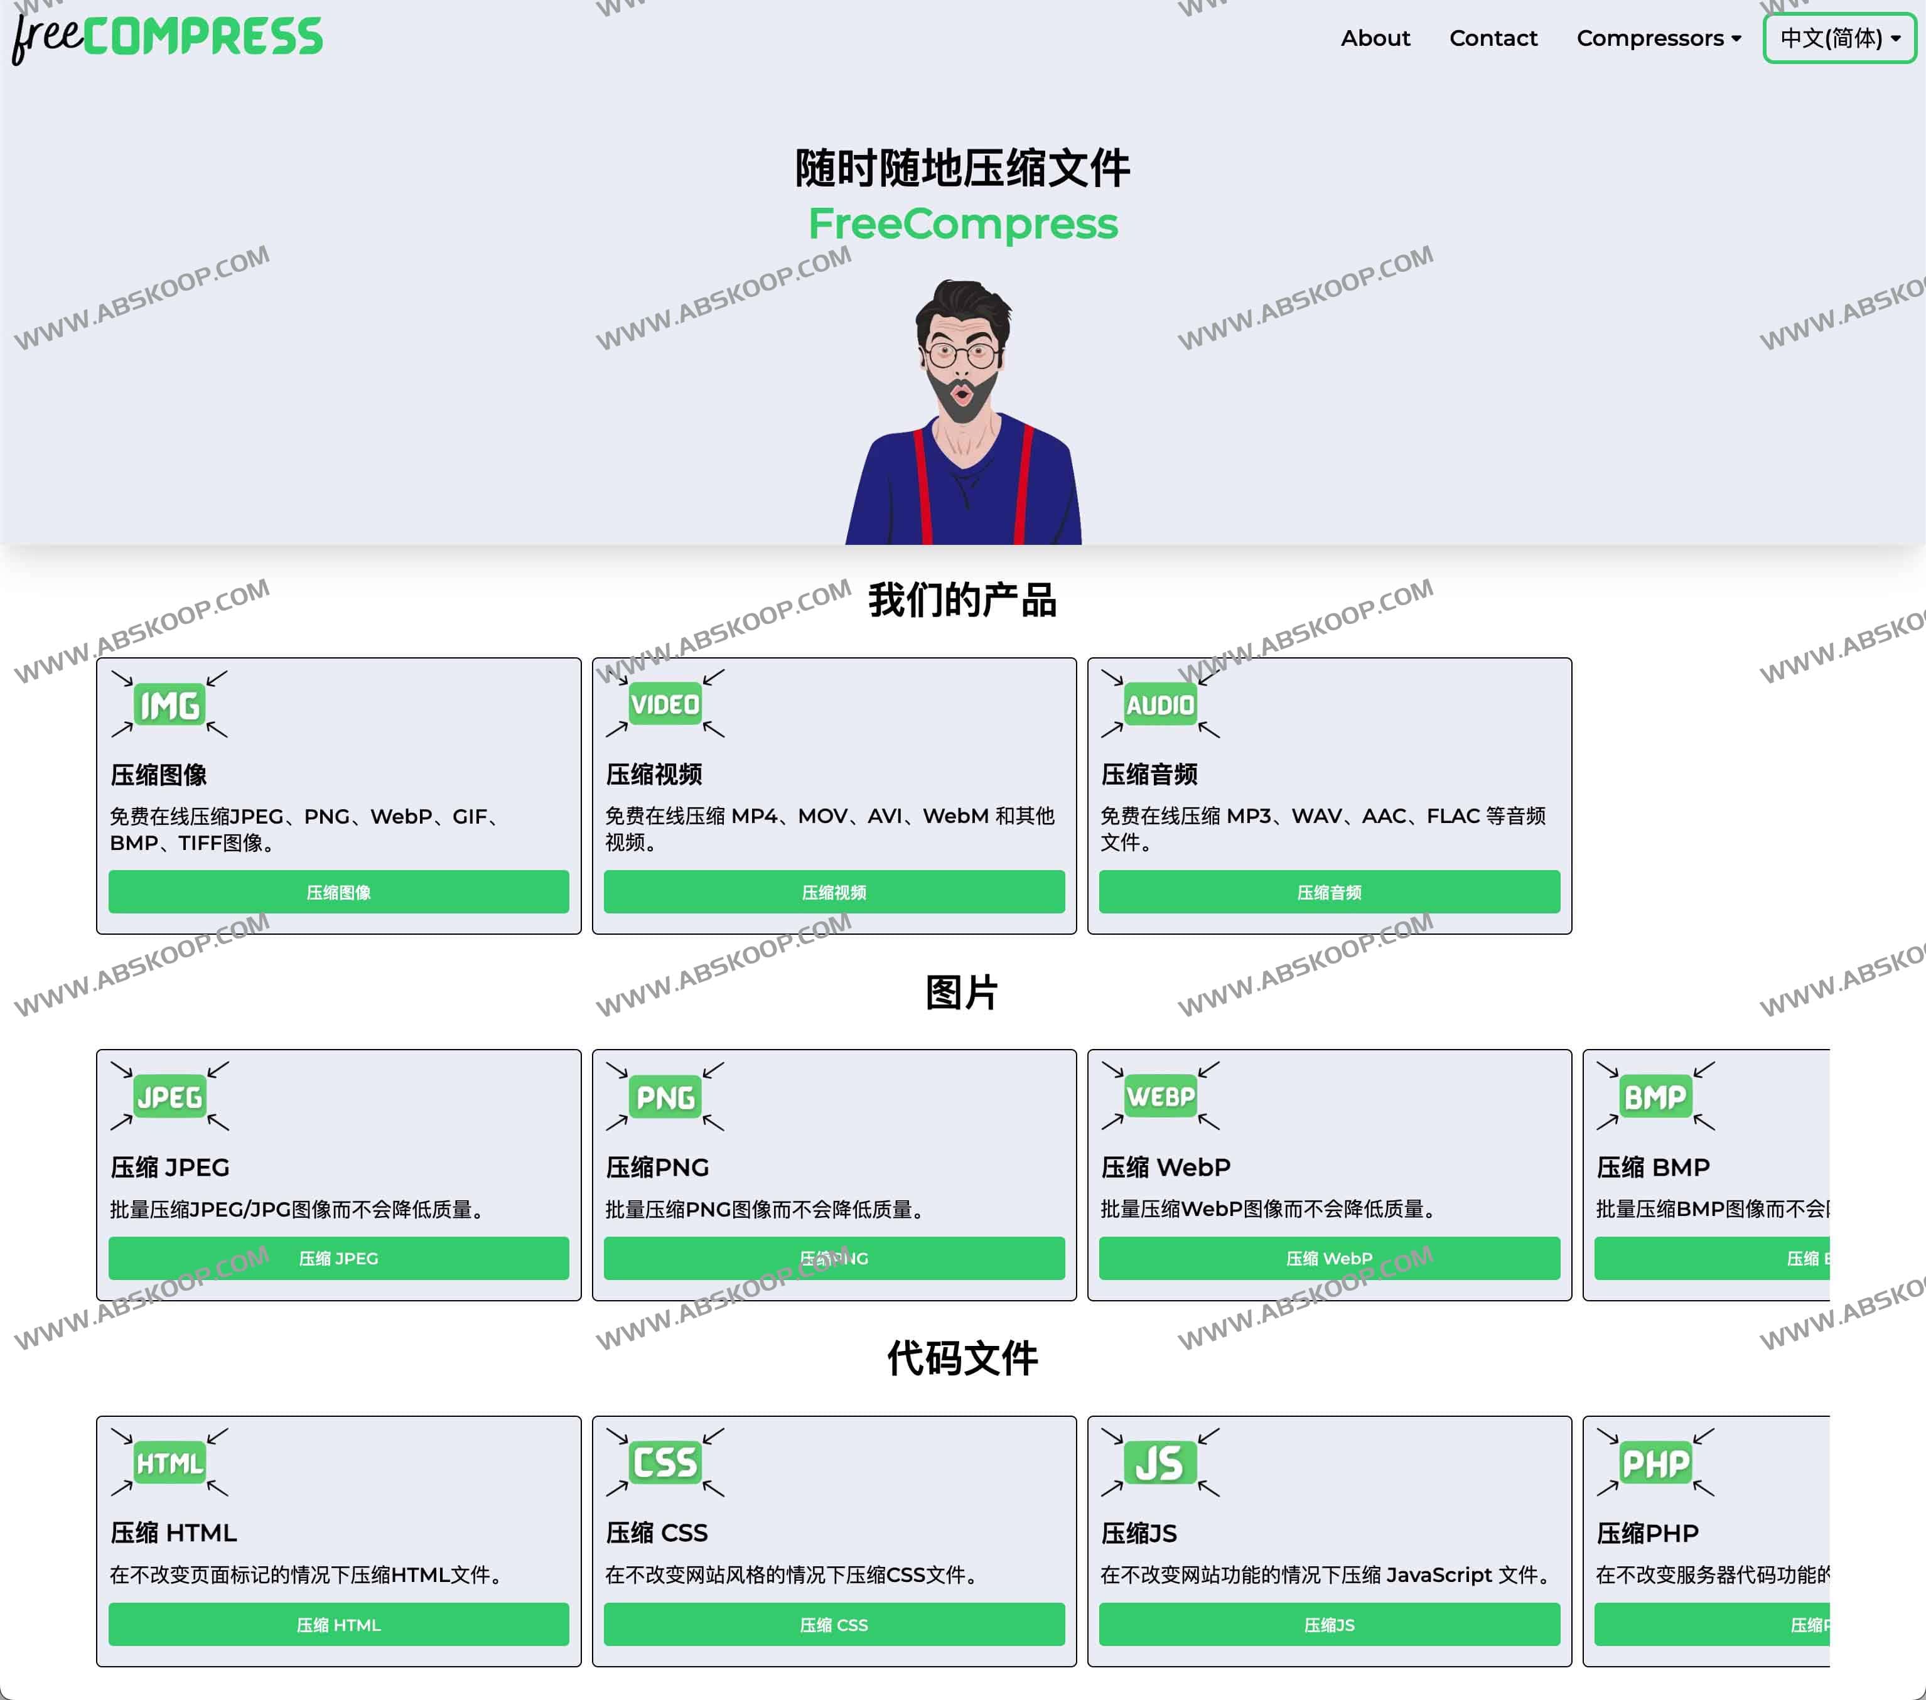The height and width of the screenshot is (1700, 1926).
Task: Open the About menu item
Action: click(x=1375, y=38)
